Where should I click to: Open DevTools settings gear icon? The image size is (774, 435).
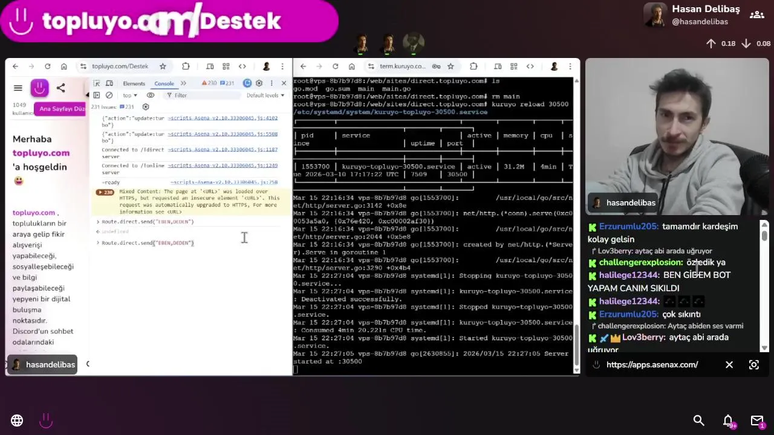coord(259,83)
